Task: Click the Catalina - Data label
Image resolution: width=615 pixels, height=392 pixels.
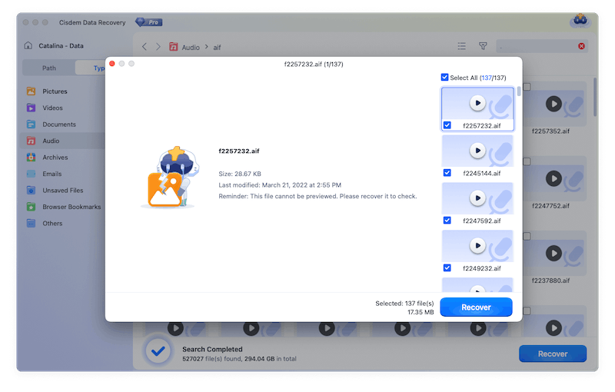Action: [61, 46]
